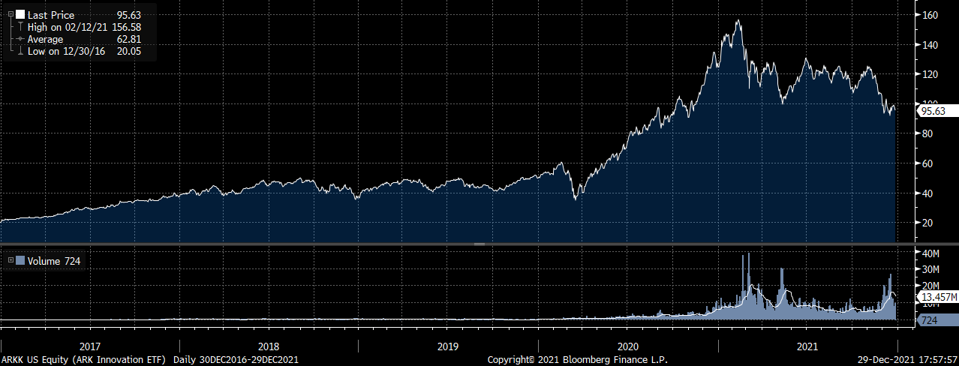Click the High marker icon in legend
Viewport: 959px width, 366px height.
click(19, 27)
